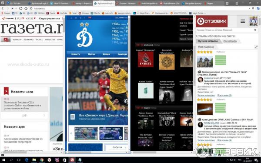
Task: Click the list icon beside Dynamo article title
Action: pos(73,117)
